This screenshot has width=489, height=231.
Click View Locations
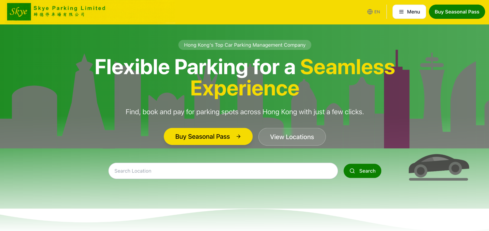click(292, 137)
